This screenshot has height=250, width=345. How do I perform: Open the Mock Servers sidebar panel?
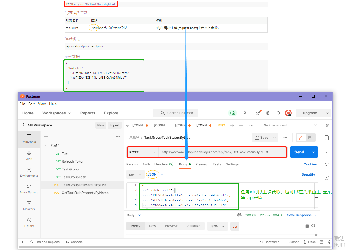(x=29, y=189)
